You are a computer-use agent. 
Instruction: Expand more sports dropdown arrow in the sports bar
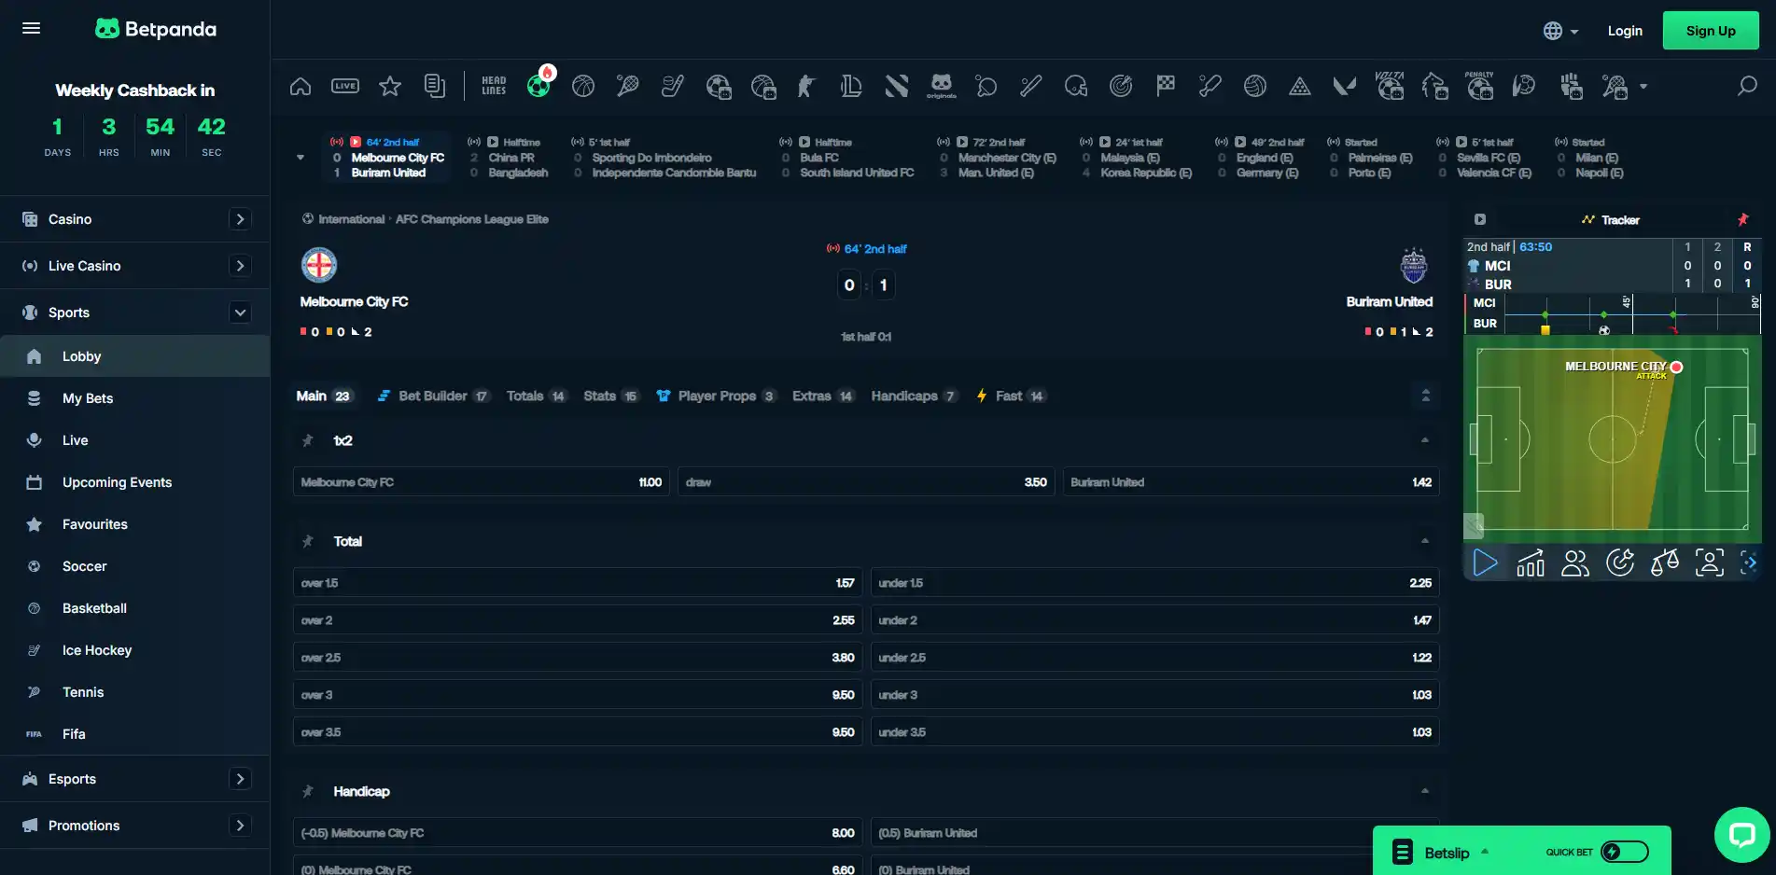[1643, 87]
